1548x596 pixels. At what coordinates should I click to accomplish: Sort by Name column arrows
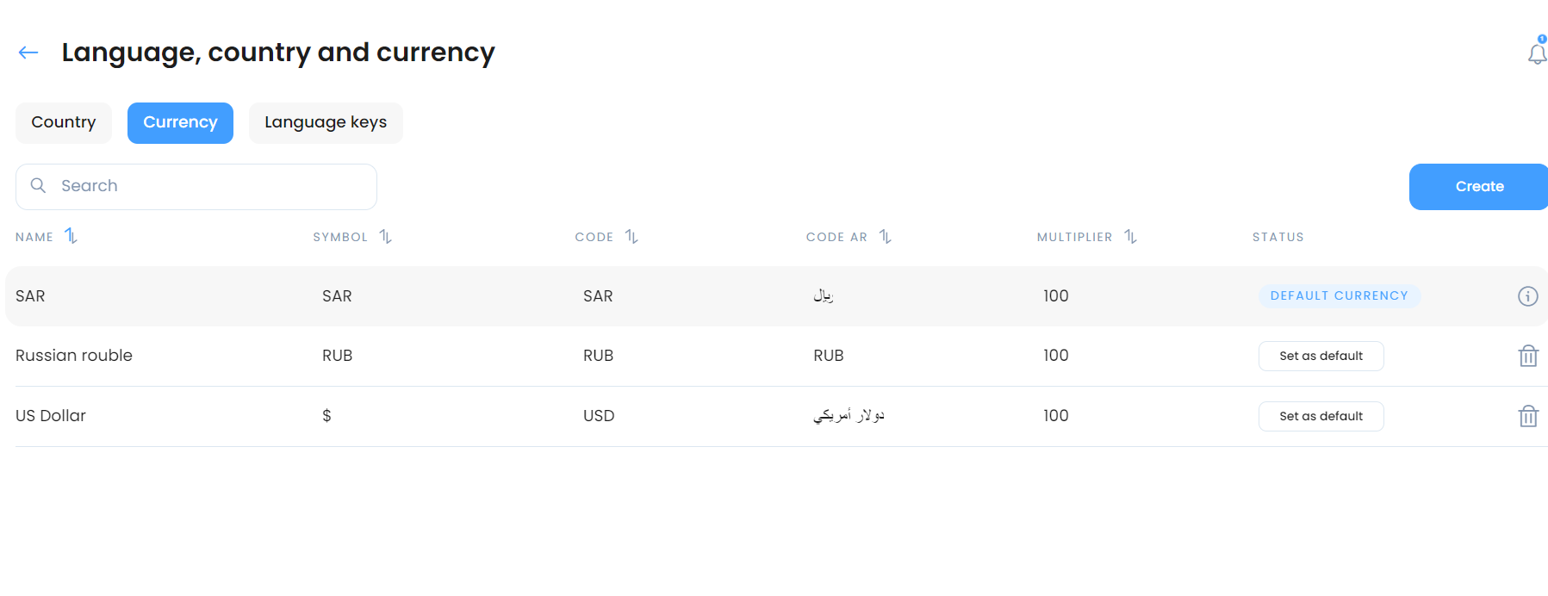pos(71,236)
